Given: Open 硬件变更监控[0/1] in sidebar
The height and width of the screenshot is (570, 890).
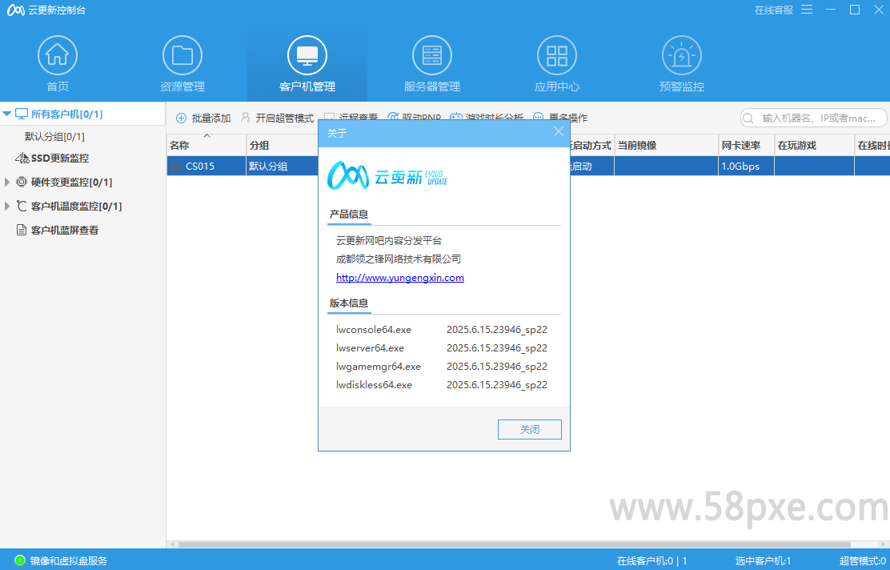Looking at the screenshot, I should click(x=71, y=183).
